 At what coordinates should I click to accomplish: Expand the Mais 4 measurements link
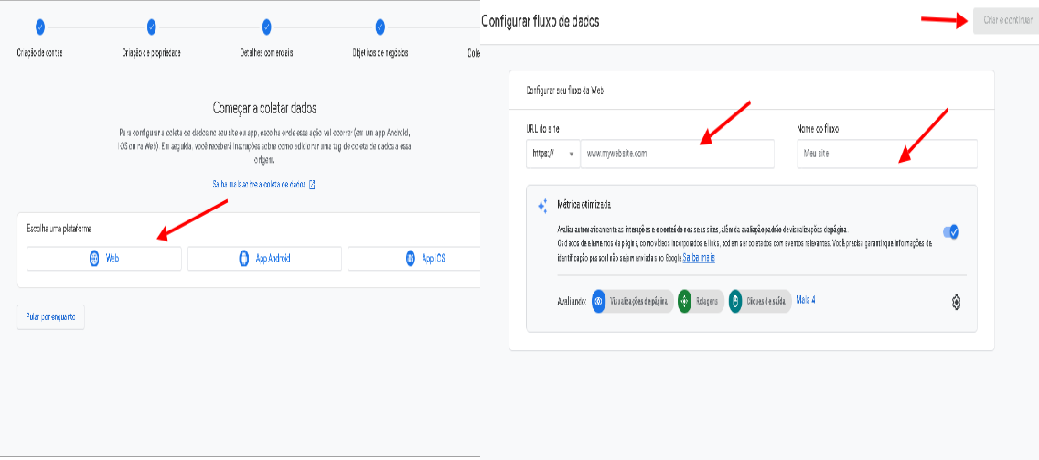(805, 300)
